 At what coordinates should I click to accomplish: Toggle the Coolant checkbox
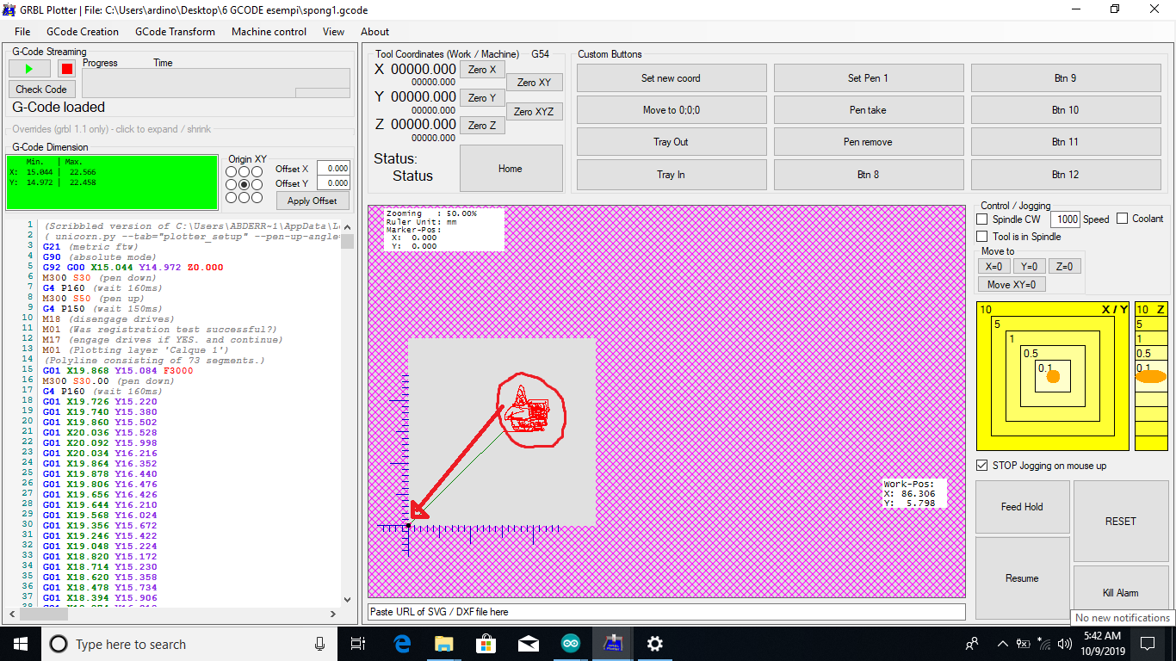1122,219
